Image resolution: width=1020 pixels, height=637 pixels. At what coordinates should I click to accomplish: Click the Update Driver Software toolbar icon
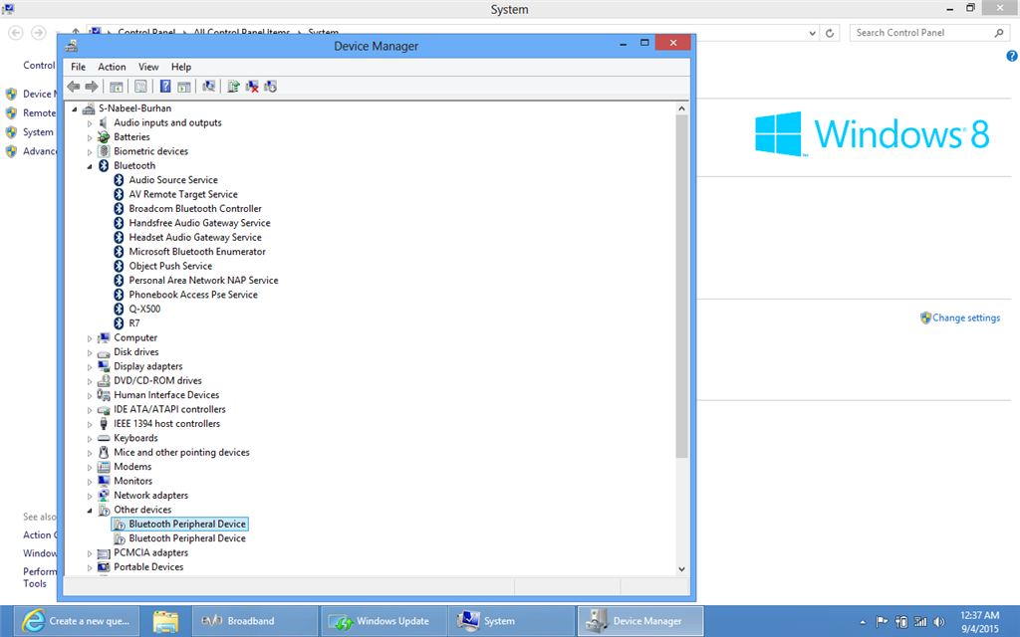(233, 87)
